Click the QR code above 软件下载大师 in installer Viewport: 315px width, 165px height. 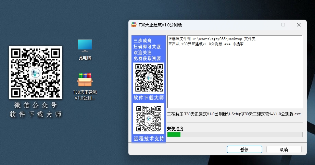149,78
